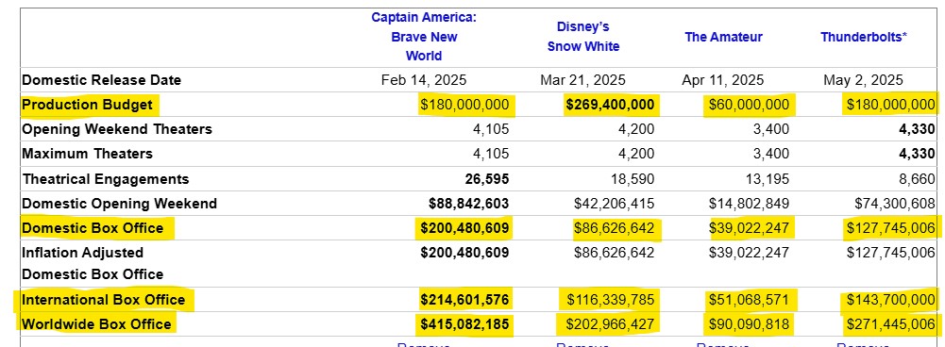The height and width of the screenshot is (347, 945).
Task: Click Remove link under Thunderbolts* column
Action: click(x=864, y=344)
